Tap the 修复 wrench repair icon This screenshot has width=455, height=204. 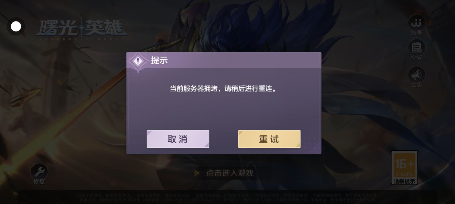(x=39, y=172)
